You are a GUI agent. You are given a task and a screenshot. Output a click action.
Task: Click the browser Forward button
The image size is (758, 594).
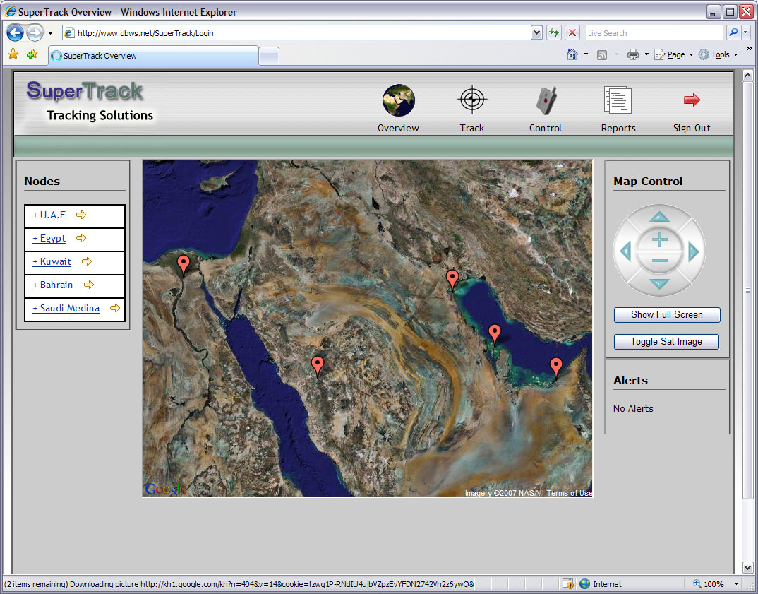pyautogui.click(x=35, y=33)
